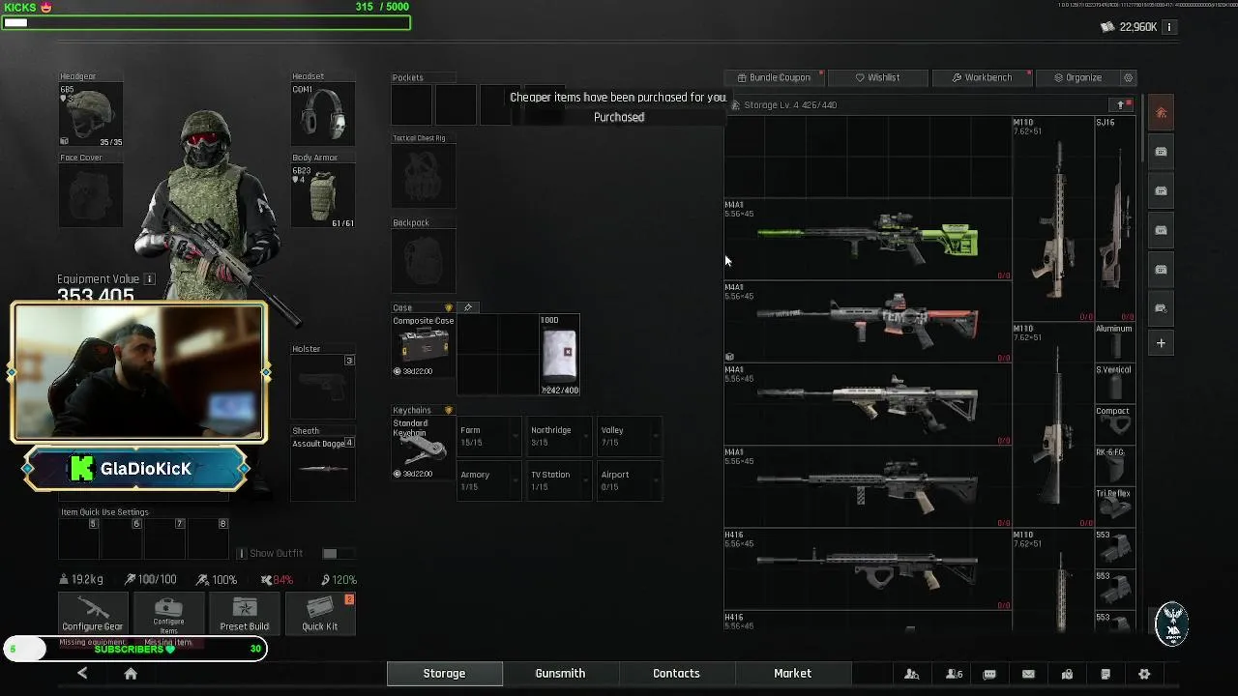Select the Composite Case item
Viewport: 1238px width, 696px height.
click(x=423, y=346)
